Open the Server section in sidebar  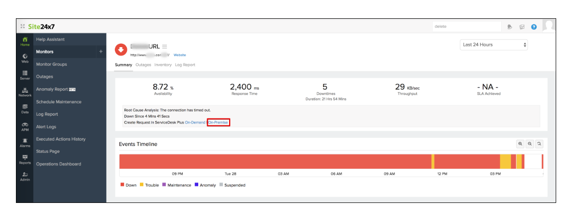click(x=25, y=75)
